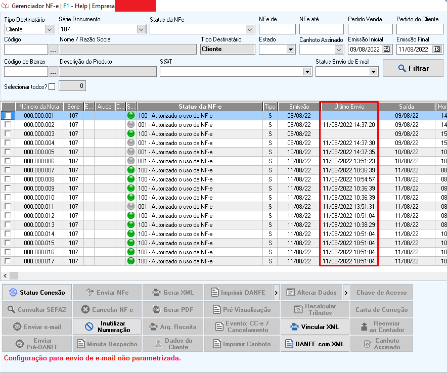This screenshot has height=373, width=447.
Task: Click Vincular XML button
Action: click(314, 327)
